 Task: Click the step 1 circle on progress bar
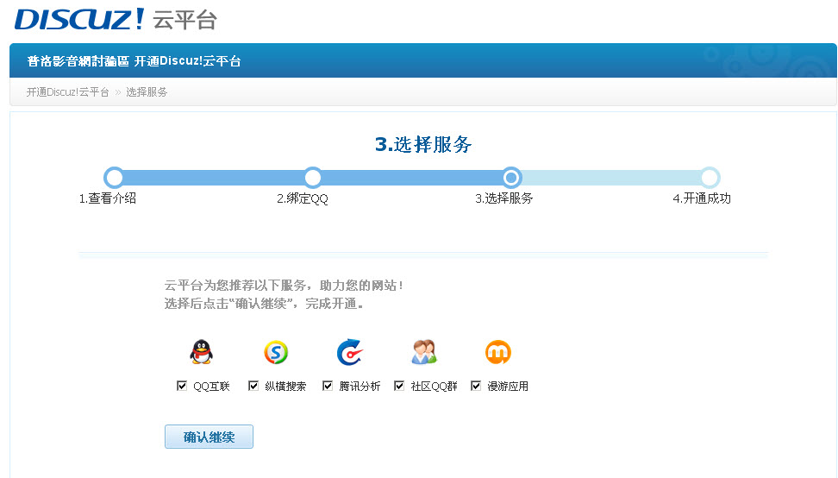point(114,177)
